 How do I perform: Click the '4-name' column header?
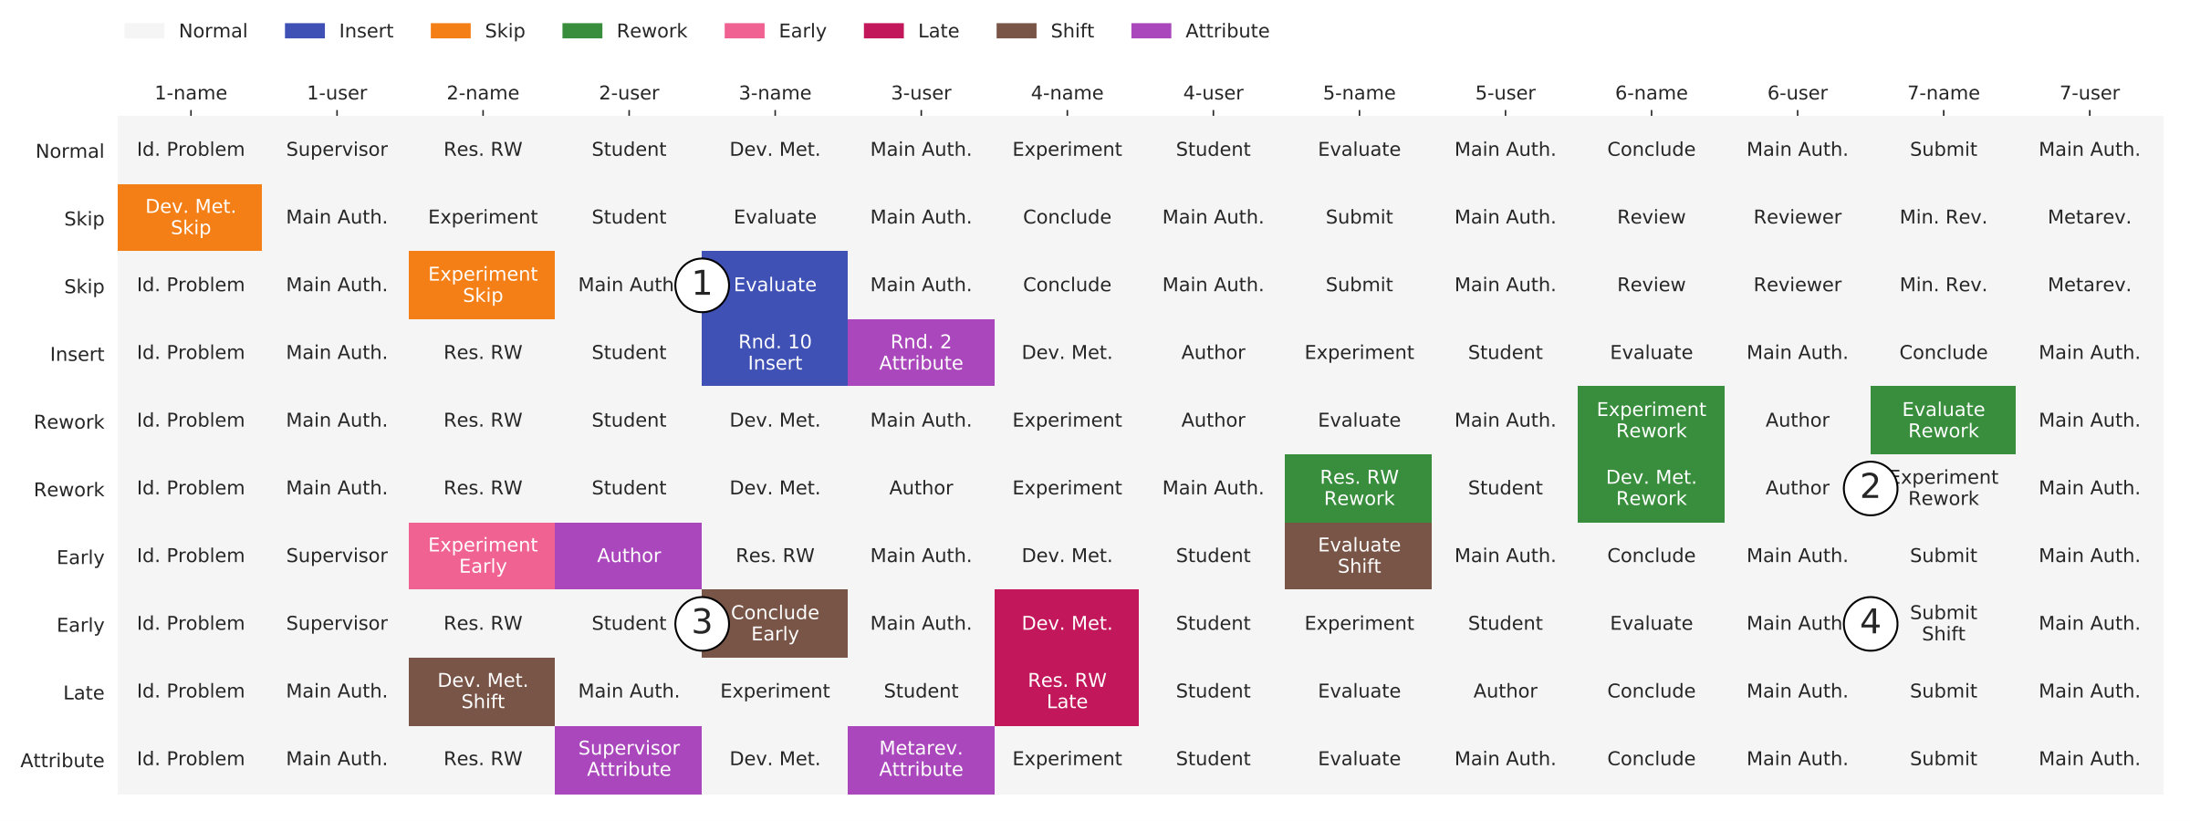pyautogui.click(x=1067, y=93)
